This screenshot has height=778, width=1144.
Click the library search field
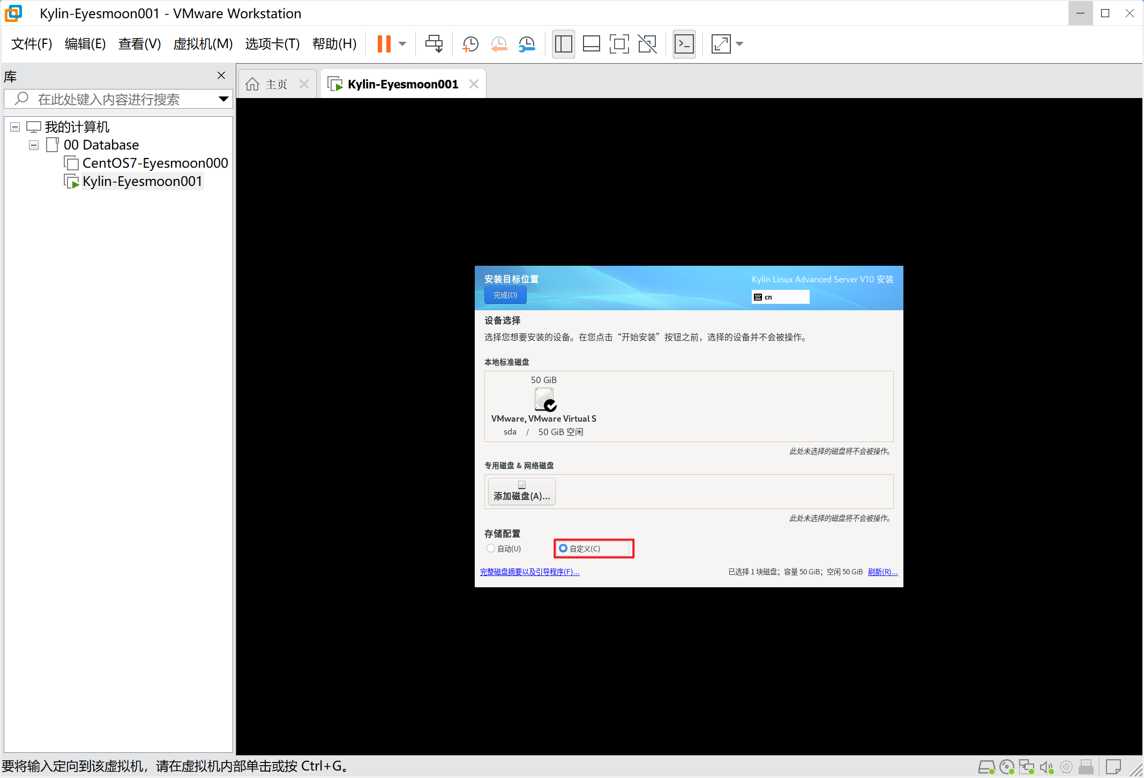(x=118, y=99)
